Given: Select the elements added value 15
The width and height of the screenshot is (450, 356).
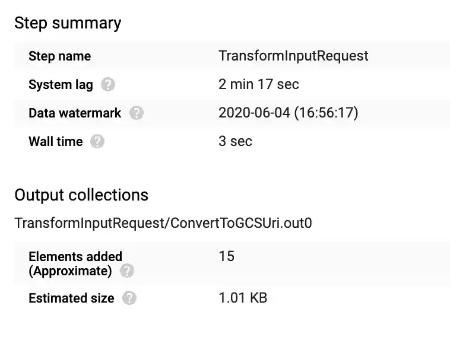Looking at the screenshot, I should click(226, 256).
